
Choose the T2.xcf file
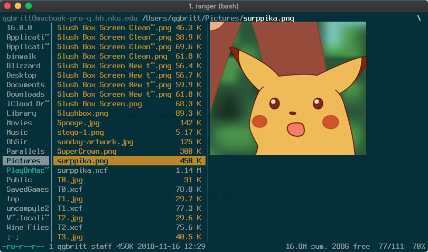129,227
